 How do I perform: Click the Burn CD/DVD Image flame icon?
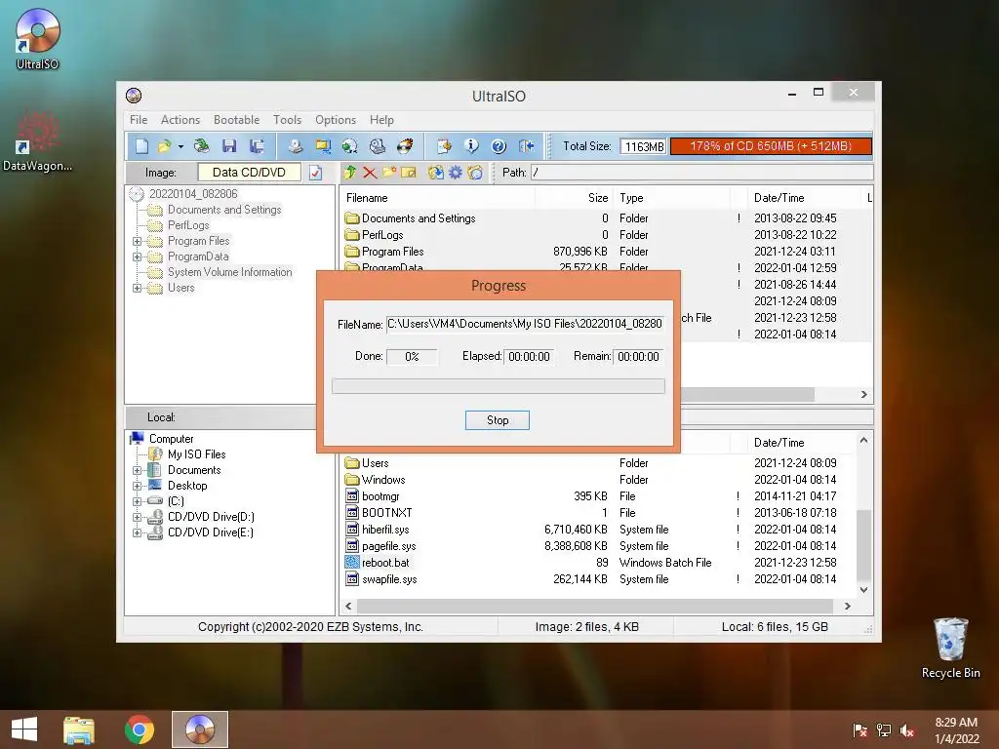pyautogui.click(x=405, y=146)
